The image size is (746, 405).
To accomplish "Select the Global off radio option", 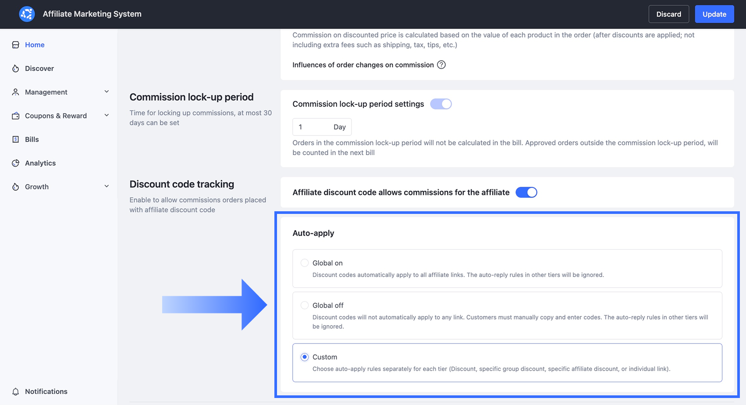I will pyautogui.click(x=305, y=305).
